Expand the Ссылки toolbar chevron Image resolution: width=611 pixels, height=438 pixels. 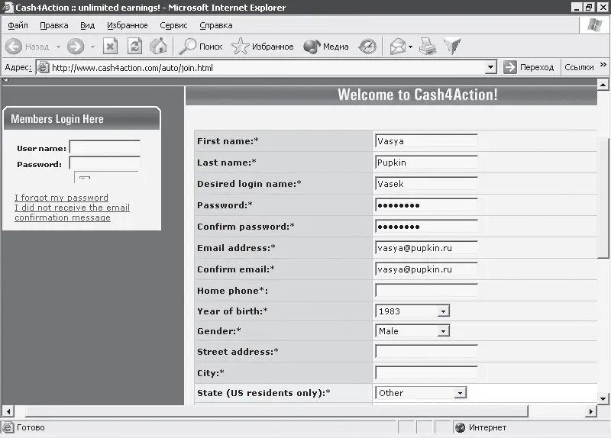[x=603, y=65]
